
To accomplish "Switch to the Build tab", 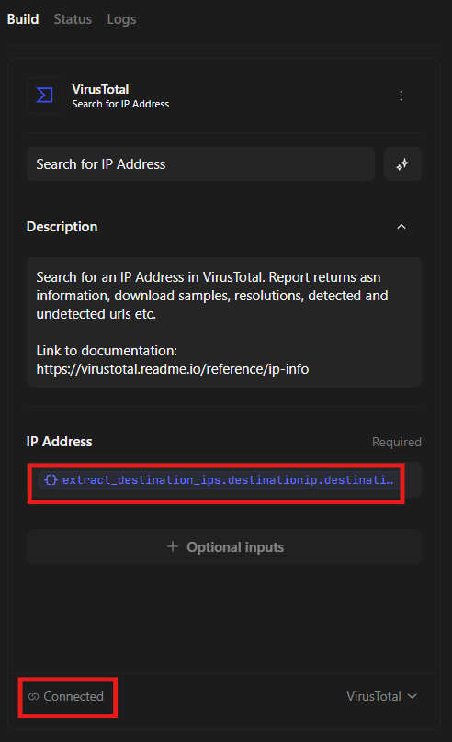I will pos(23,19).
